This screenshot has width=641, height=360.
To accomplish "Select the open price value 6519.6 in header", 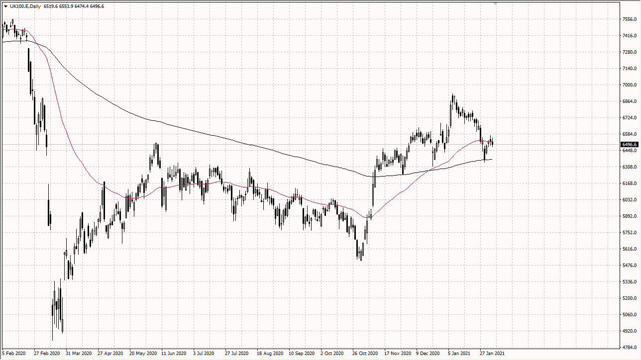I will (51, 6).
